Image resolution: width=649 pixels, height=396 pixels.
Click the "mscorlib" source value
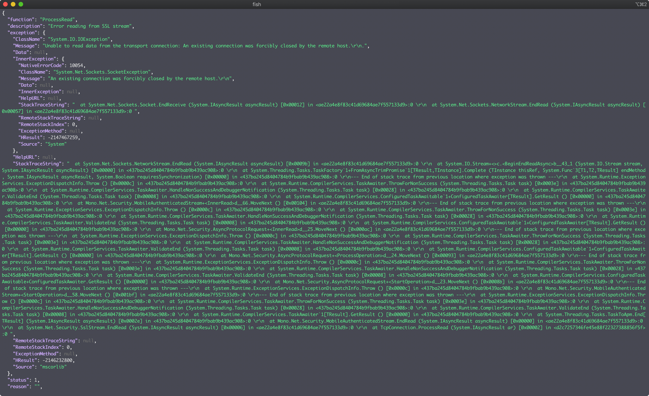click(x=53, y=367)
